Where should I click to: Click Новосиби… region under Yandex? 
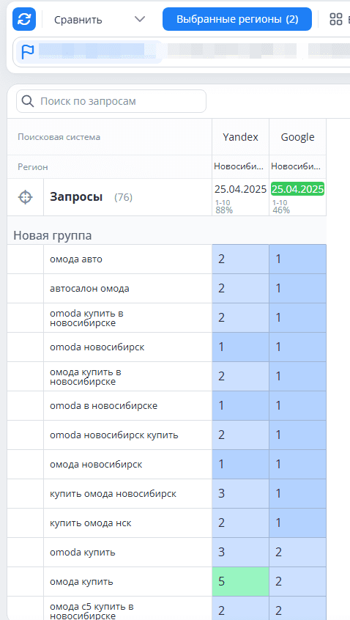239,167
